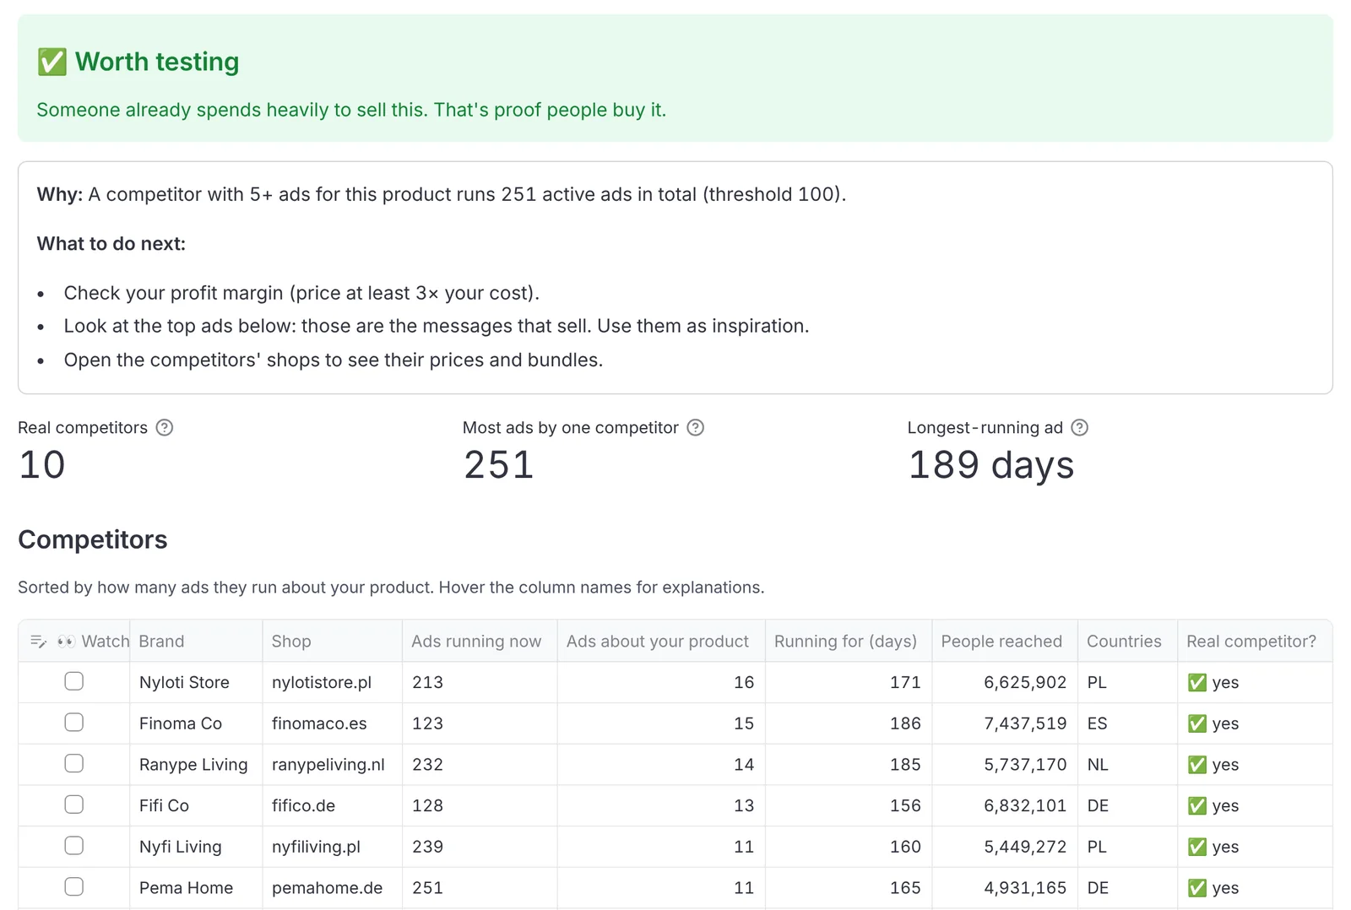1351x910 pixels.
Task: Click help icon beside Longest-running ad
Action: tap(1079, 427)
